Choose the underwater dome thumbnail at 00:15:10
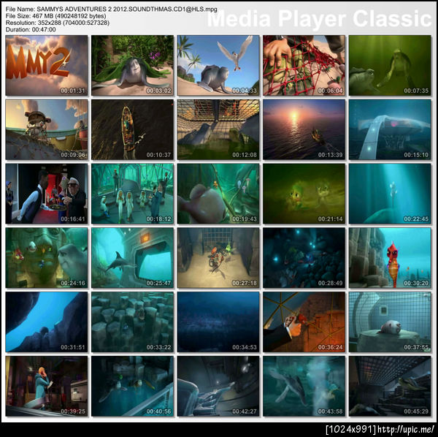The width and height of the screenshot is (438, 437). [x=390, y=129]
